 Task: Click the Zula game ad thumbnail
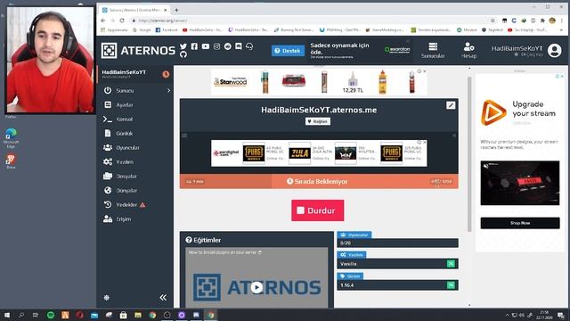299,153
